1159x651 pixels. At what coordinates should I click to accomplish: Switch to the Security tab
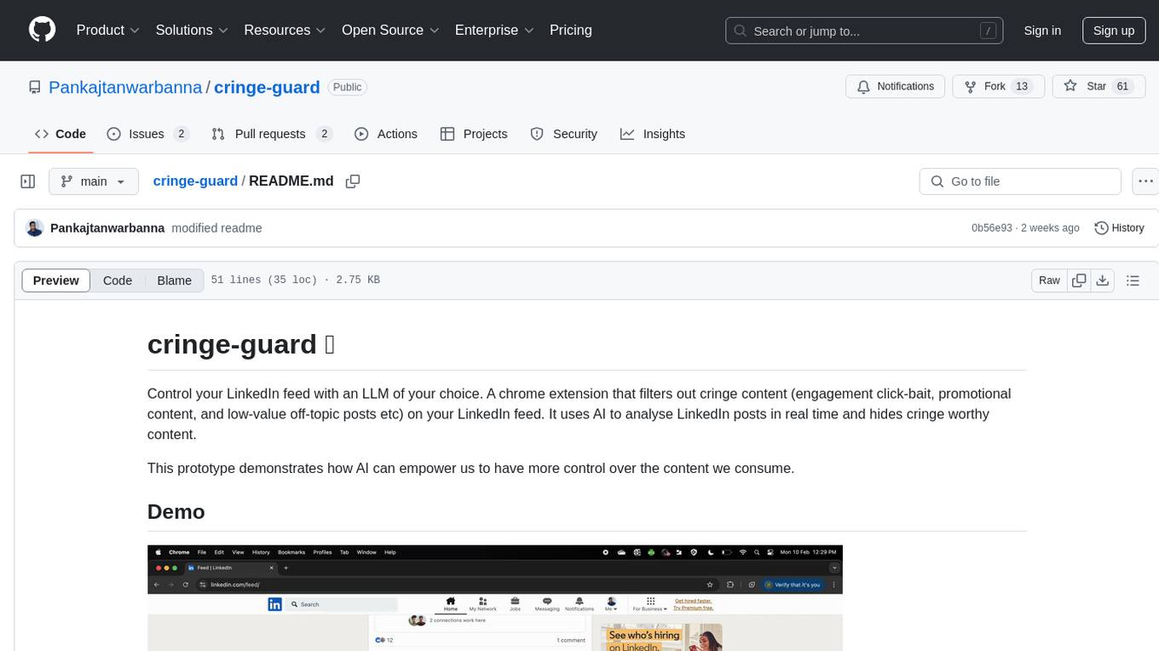pyautogui.click(x=564, y=134)
